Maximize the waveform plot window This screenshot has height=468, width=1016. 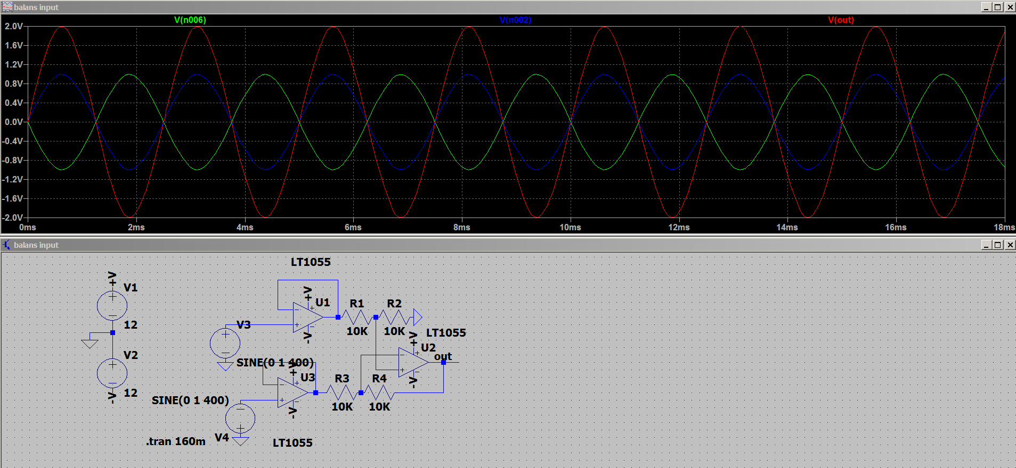998,7
